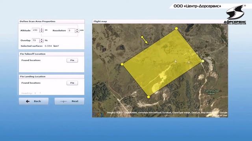The height and width of the screenshot is (141, 252).
Task: Click the yellow flight direction arrow on map
Action: coord(145,40)
